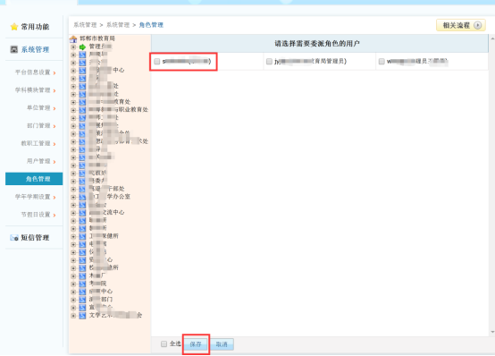The width and height of the screenshot is (495, 356).
Task: Click the orange arrow next to 单位管理
Action: pyautogui.click(x=55, y=108)
